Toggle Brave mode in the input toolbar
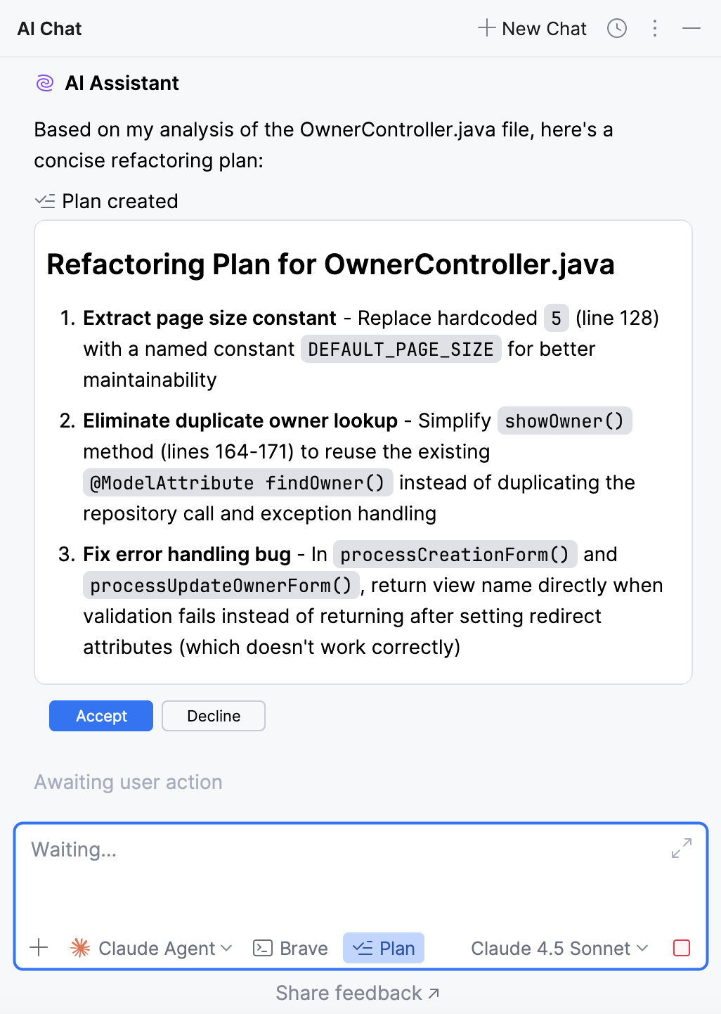Screen dimensions: 721x1014 pos(290,948)
